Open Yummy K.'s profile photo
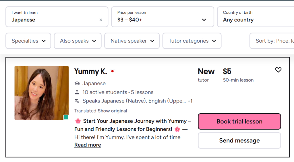The image size is (294, 162). [41, 93]
